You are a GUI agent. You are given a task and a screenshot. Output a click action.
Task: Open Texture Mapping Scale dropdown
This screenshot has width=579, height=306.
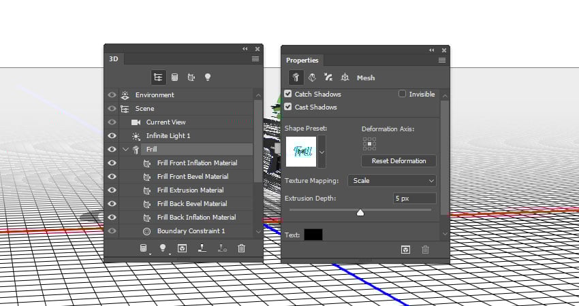click(392, 181)
